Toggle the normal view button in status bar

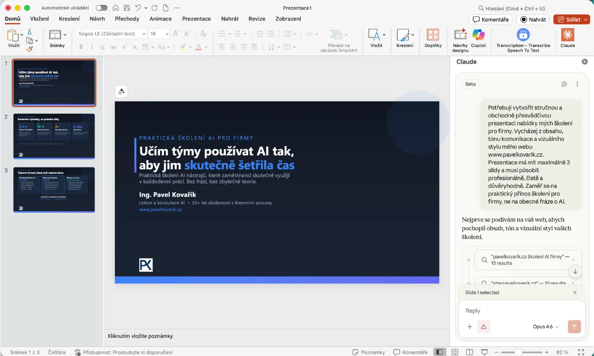[440, 352]
